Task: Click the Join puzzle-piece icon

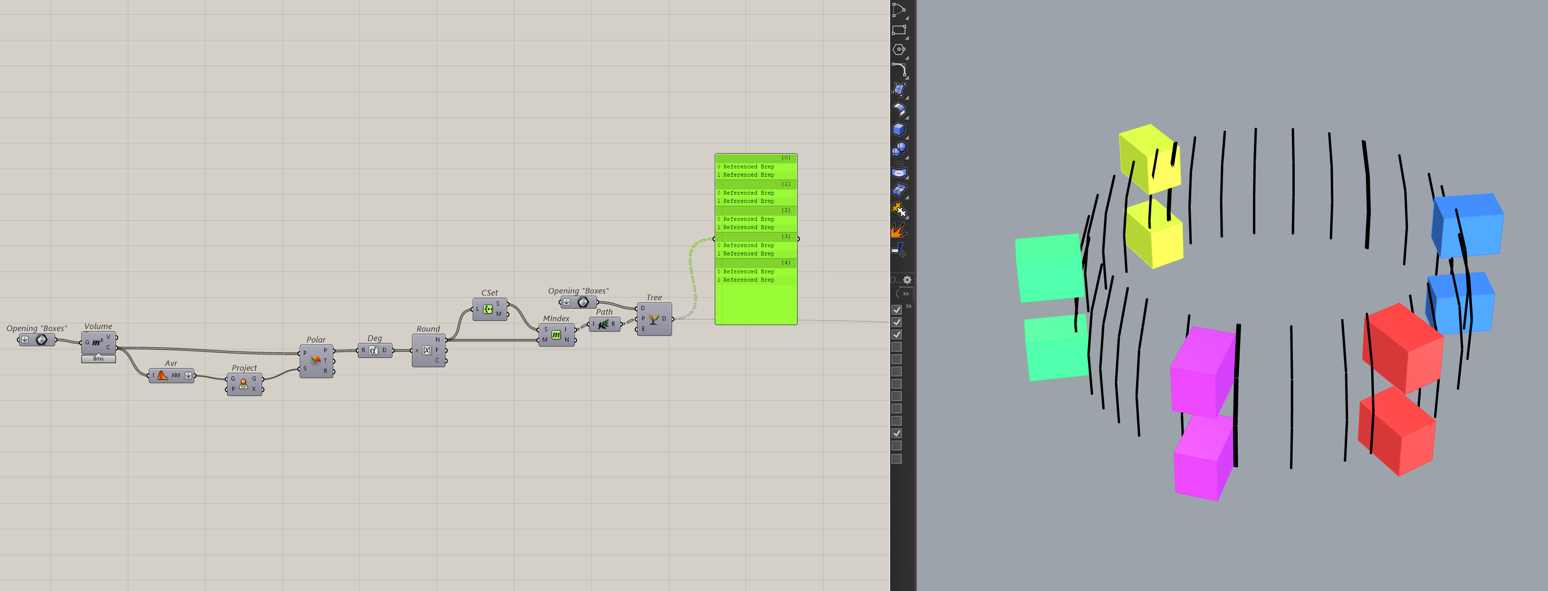Action: point(898,209)
